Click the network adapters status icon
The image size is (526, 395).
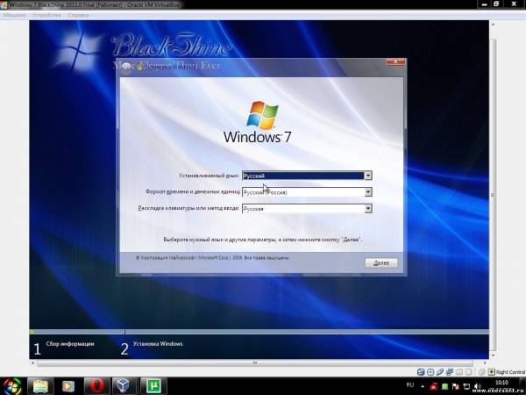pos(450,372)
